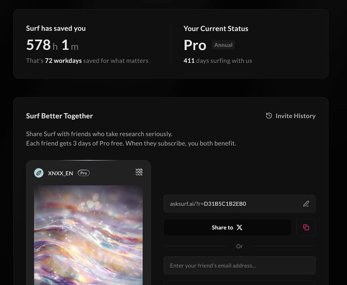
Task: Open the iridescent wave card image
Action: pyautogui.click(x=88, y=235)
